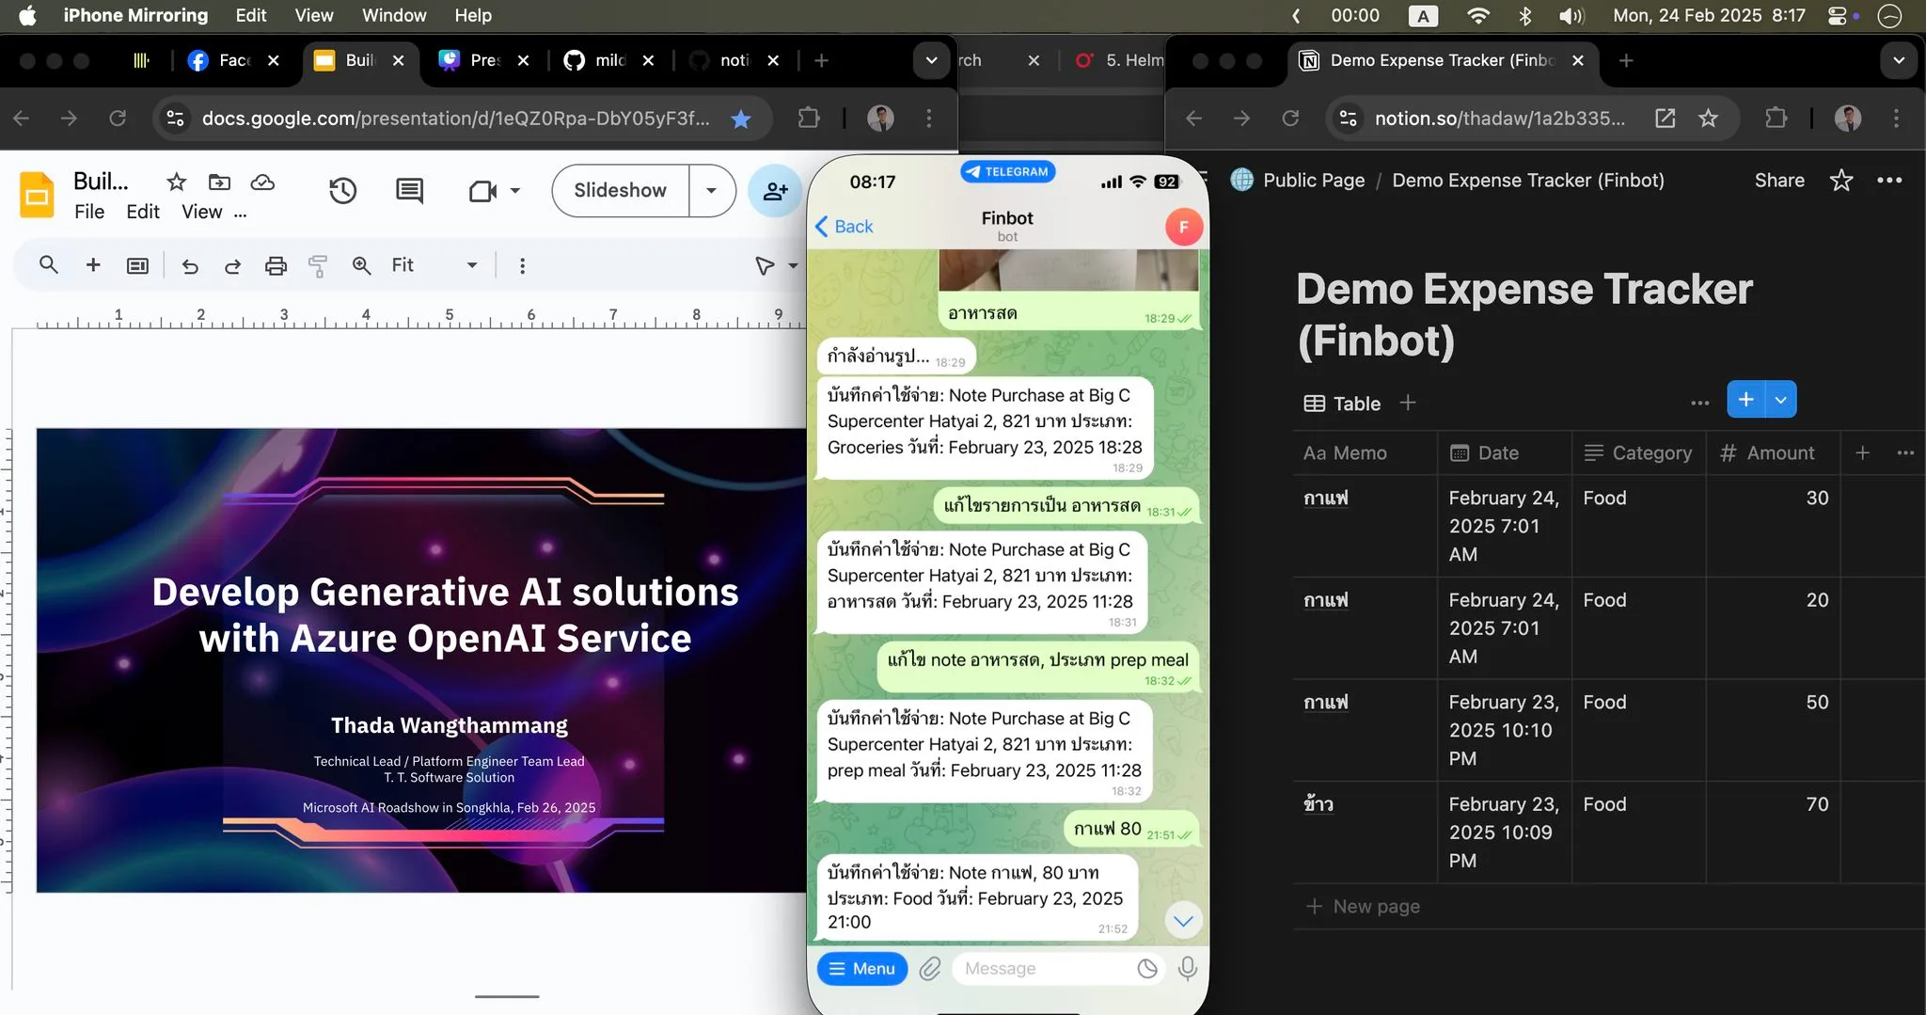
Task: Go Back in Telegram chat
Action: pos(844,227)
